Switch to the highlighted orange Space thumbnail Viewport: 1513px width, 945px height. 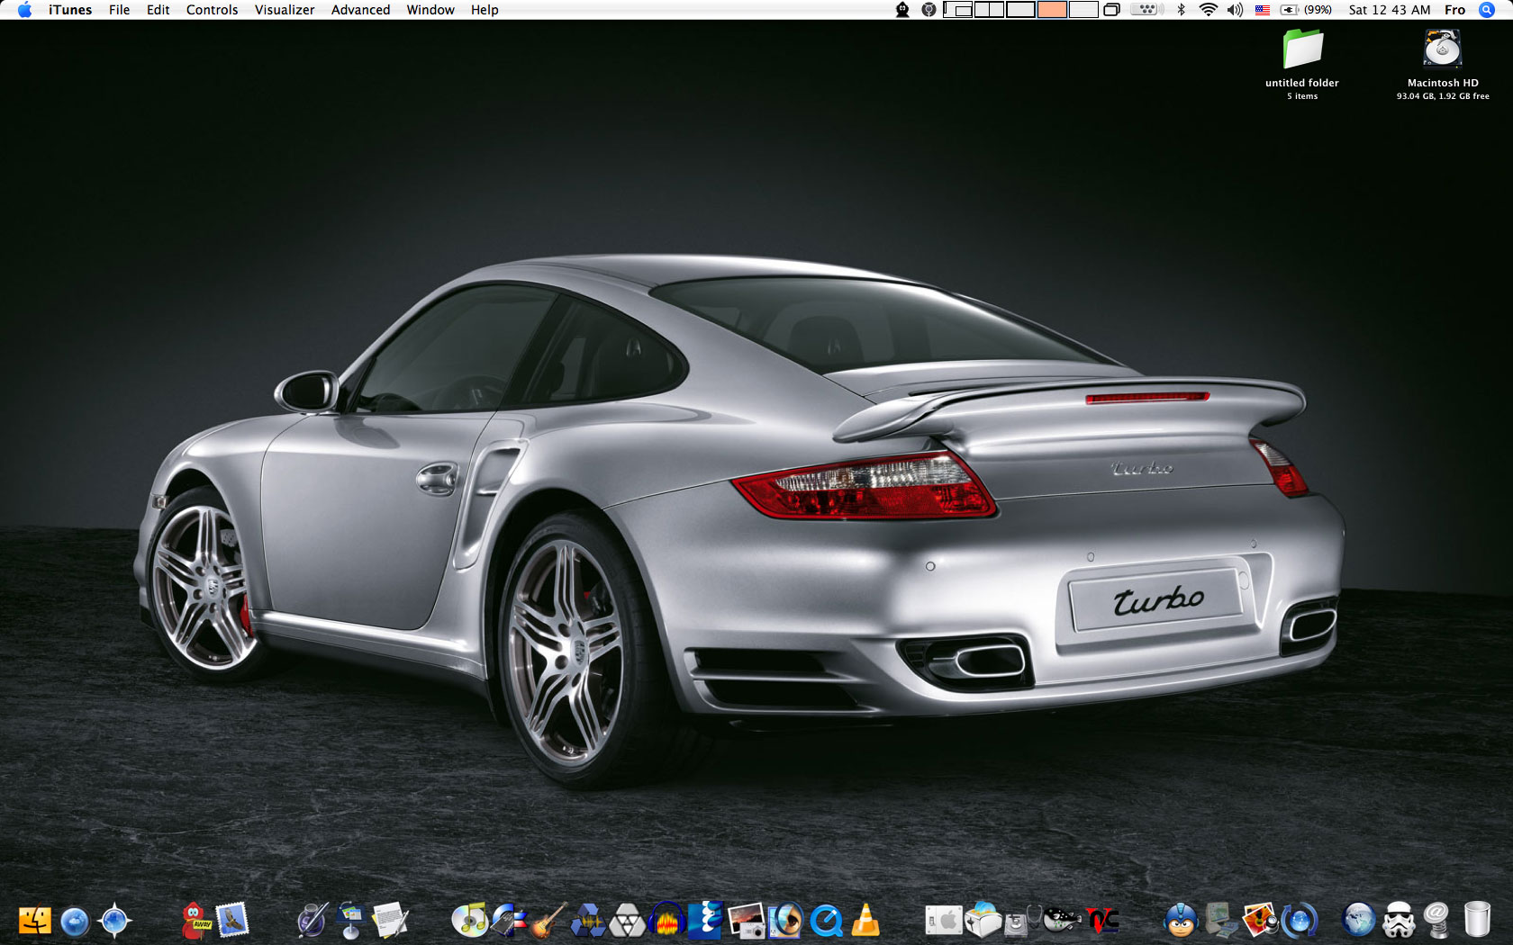[x=1052, y=10]
